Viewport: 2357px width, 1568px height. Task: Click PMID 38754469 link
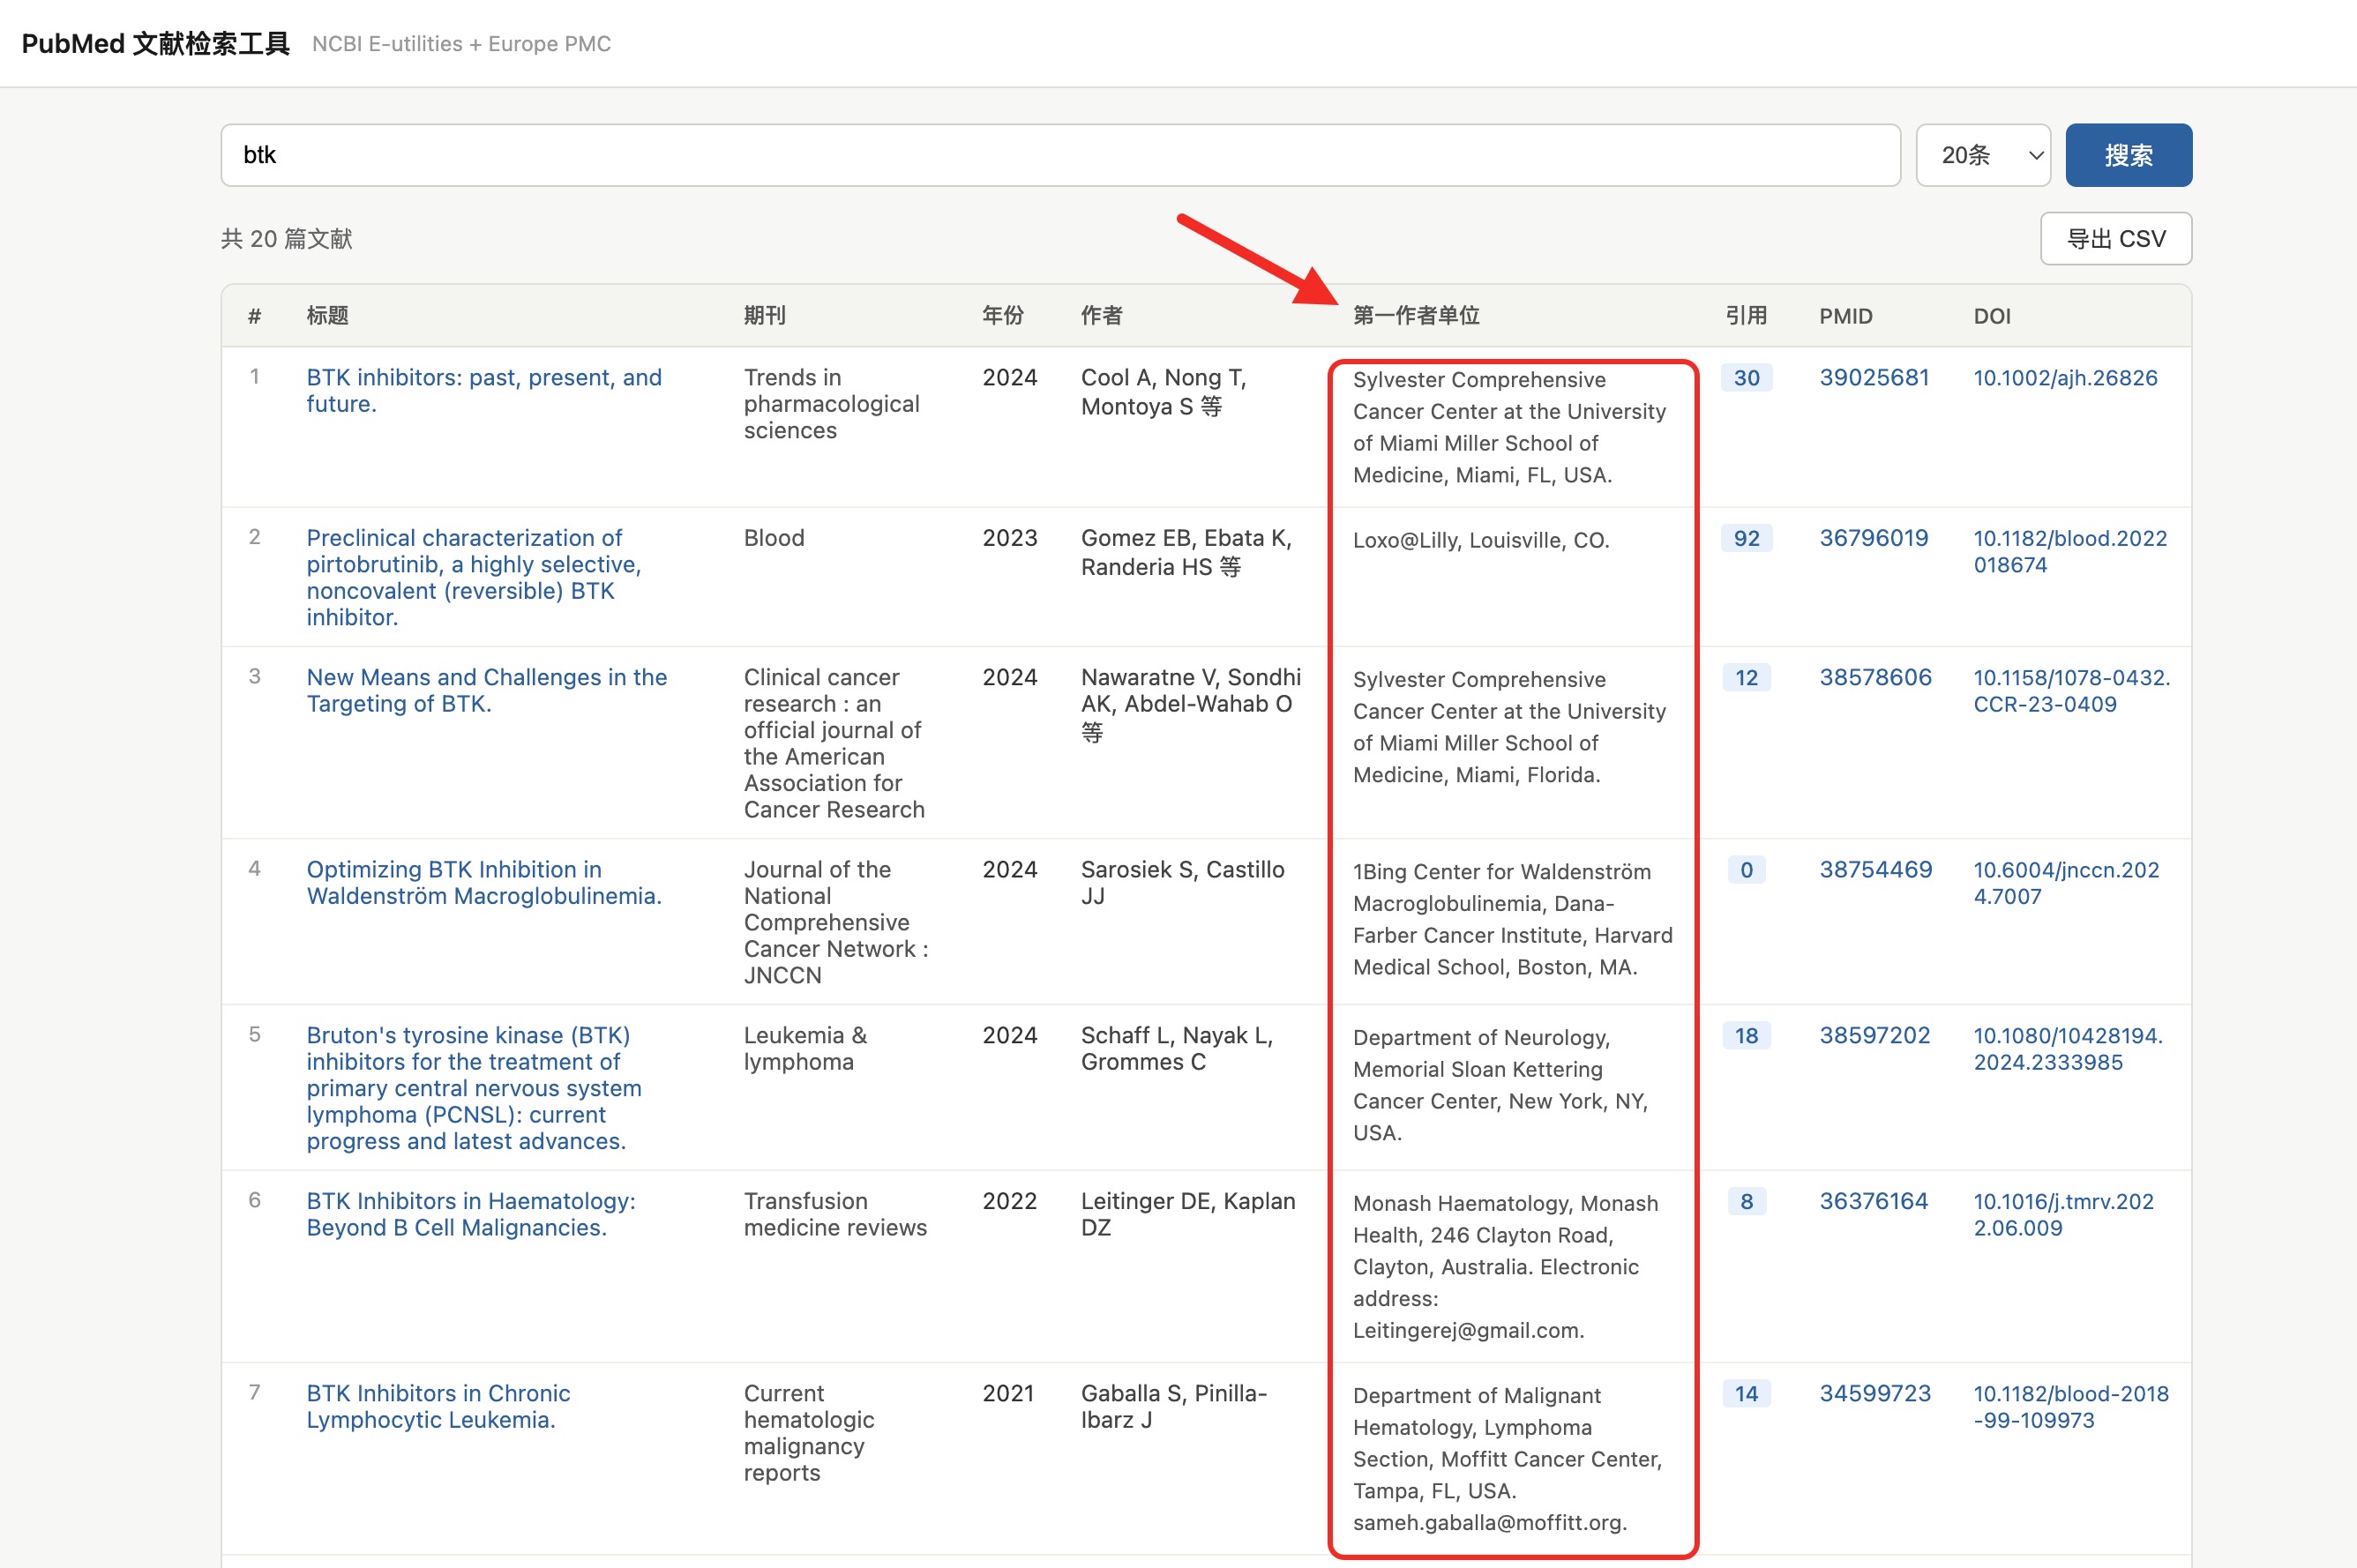pyautogui.click(x=1875, y=870)
